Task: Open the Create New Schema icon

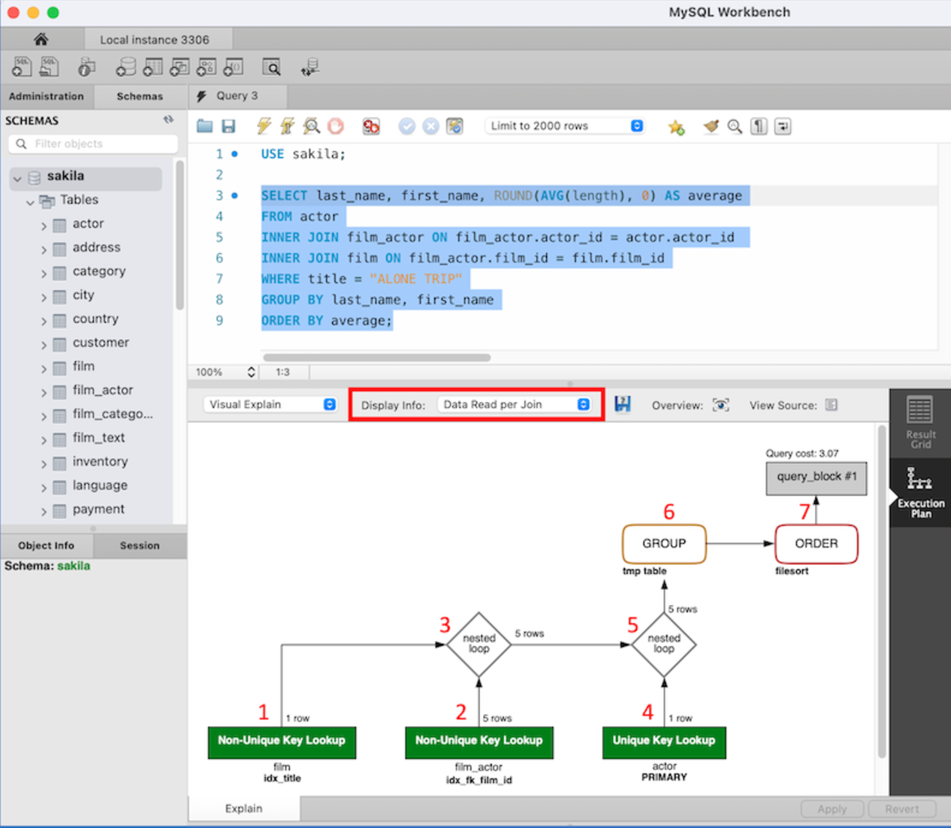Action: [126, 67]
